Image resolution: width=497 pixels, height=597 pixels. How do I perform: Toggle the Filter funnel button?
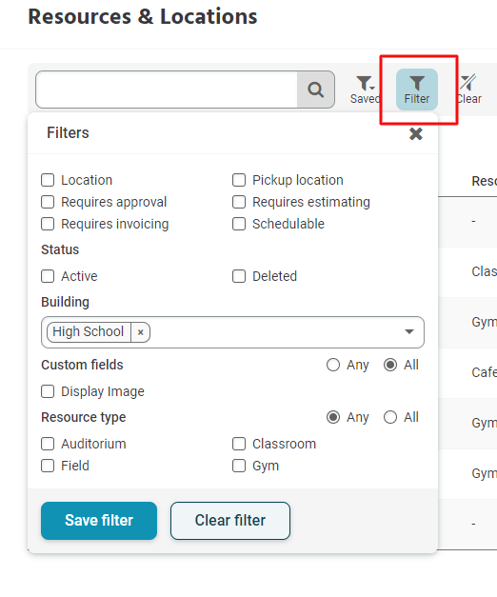417,90
